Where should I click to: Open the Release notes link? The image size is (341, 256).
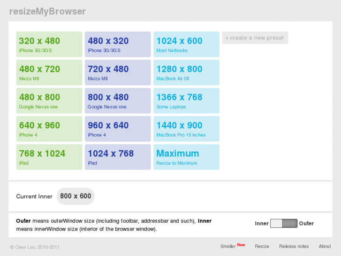294,247
